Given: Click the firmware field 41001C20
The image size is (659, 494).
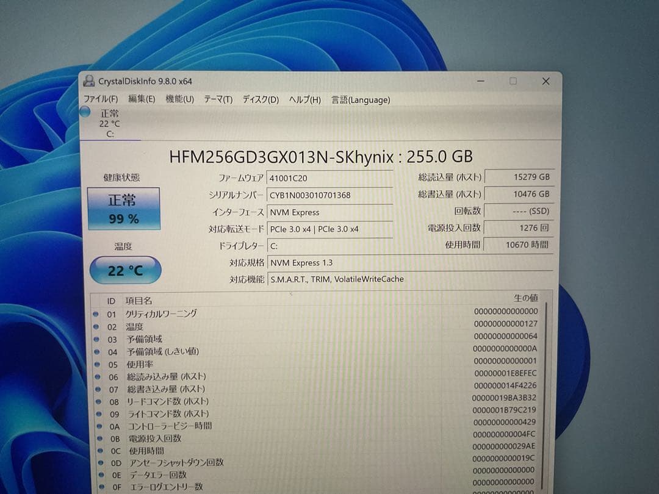Looking at the screenshot, I should [329, 178].
